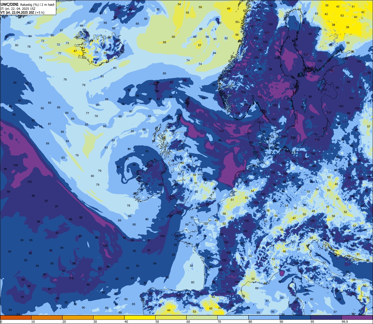
Task: Pick the purple above-99.9 legend swatch
Action: [357, 317]
